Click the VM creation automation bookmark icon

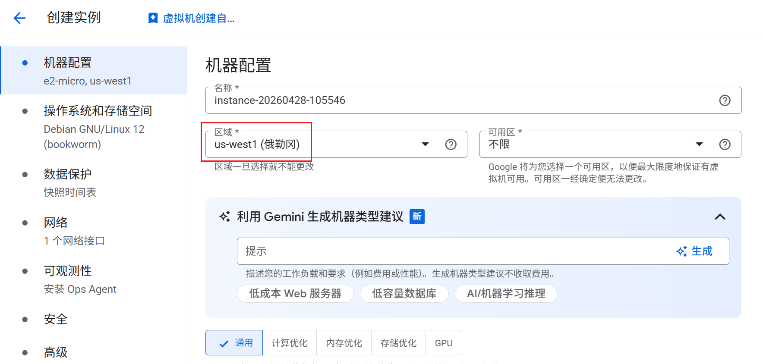153,18
